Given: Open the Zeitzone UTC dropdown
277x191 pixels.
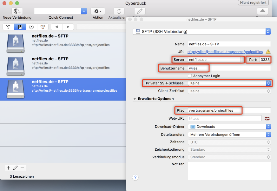Looking at the screenshot, I should tap(229, 142).
